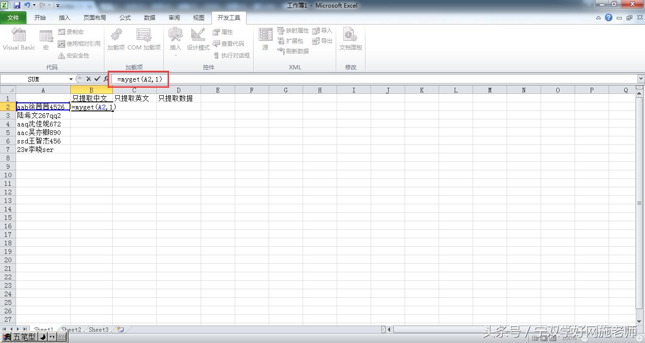
Task: Expand the formula bar
Action: coord(641,79)
